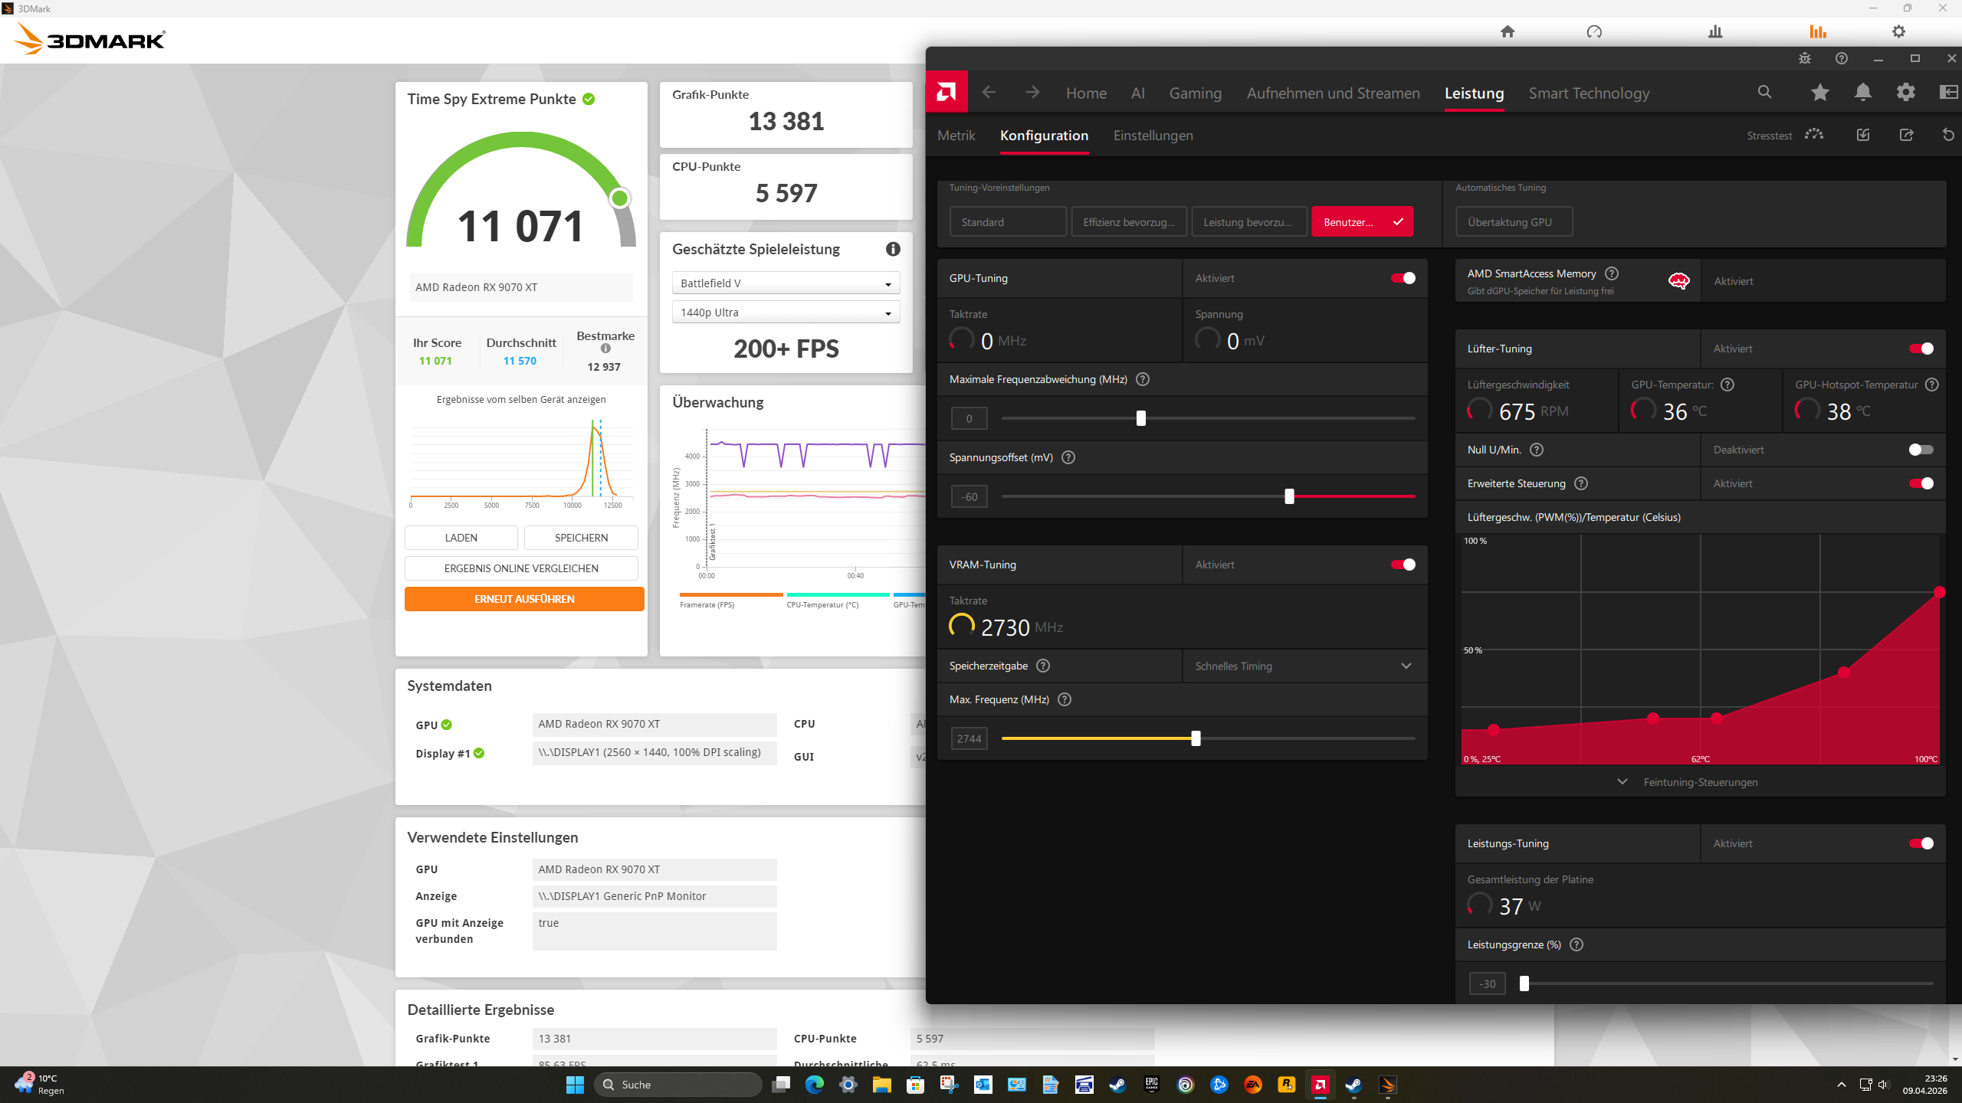Viewport: 1962px width, 1103px height.
Task: Select Standard tuning preset
Action: coord(1008,222)
